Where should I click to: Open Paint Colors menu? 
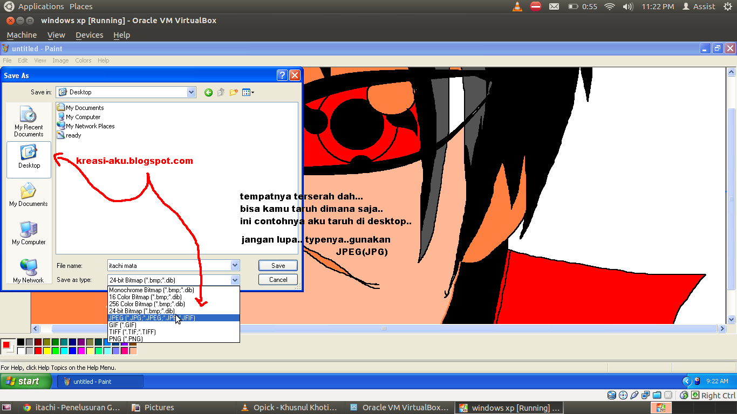[83, 60]
